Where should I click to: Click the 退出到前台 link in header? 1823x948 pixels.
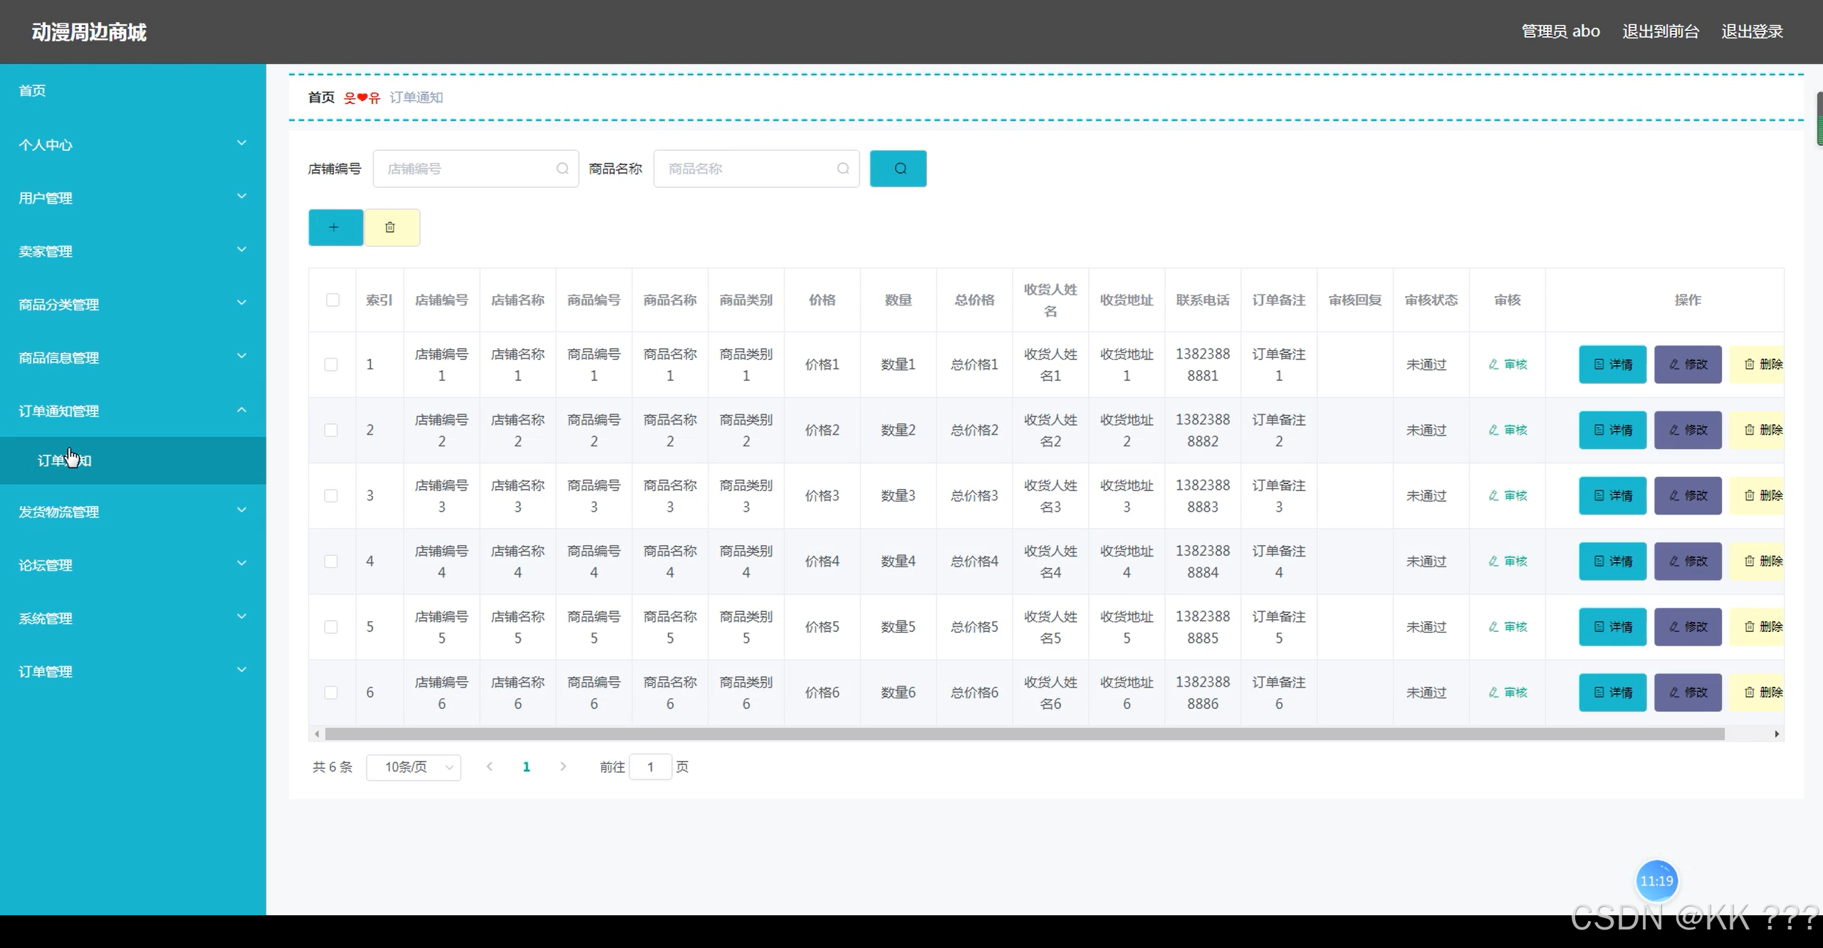pos(1661,31)
